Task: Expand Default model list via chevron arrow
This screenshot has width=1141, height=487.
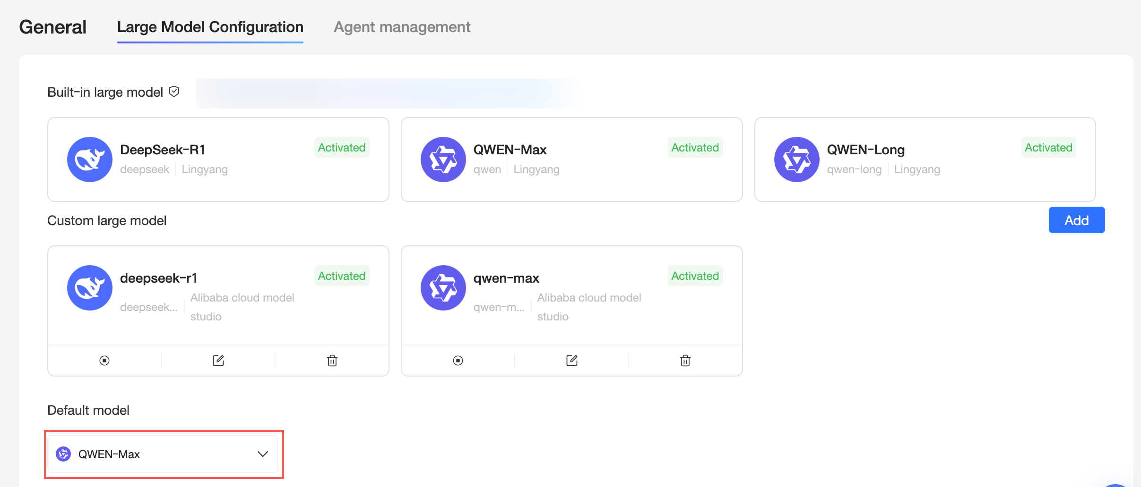Action: point(263,454)
